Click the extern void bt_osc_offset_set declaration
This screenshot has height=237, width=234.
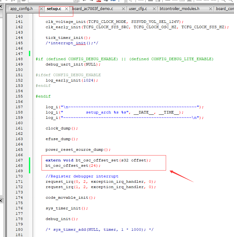point(98,160)
